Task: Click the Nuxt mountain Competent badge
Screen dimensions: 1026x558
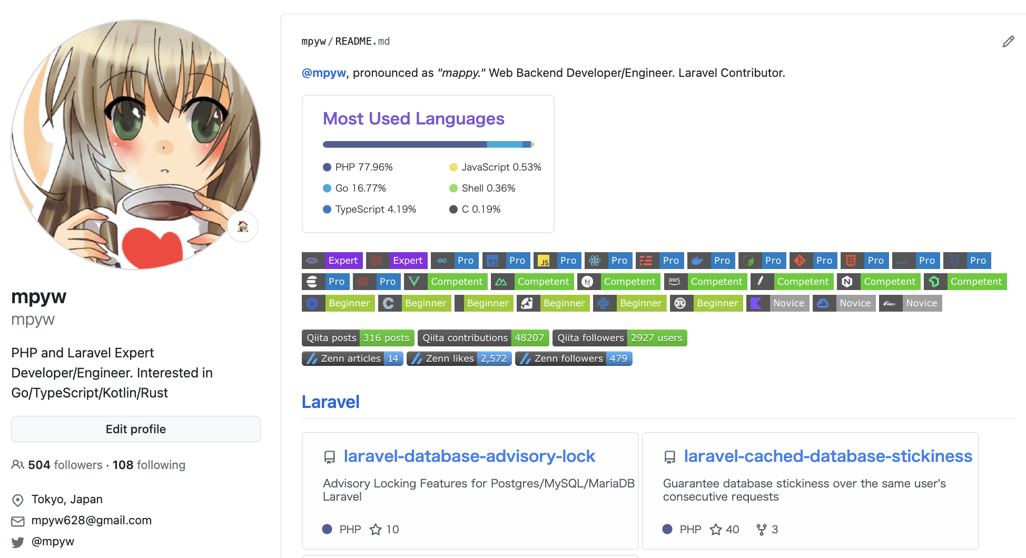Action: click(532, 282)
